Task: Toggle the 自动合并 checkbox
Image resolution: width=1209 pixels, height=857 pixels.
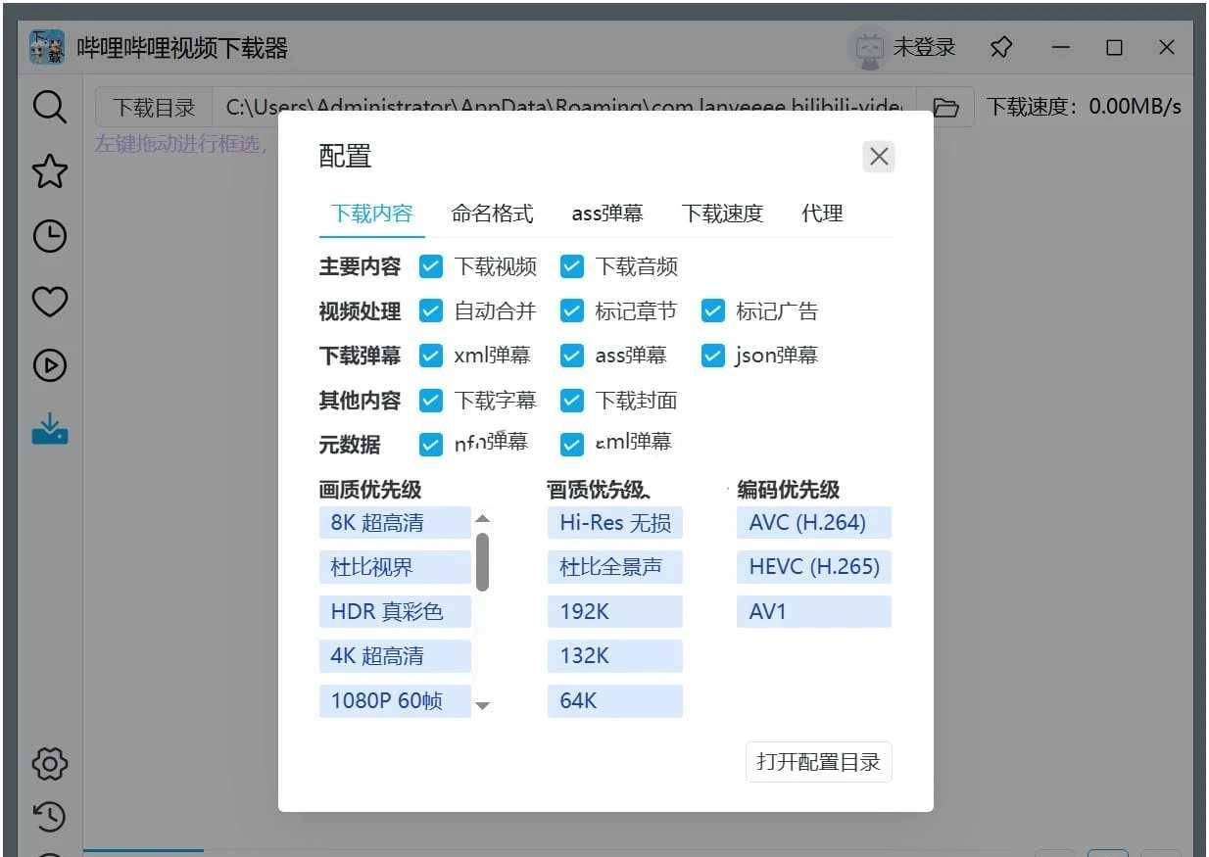Action: coord(431,311)
